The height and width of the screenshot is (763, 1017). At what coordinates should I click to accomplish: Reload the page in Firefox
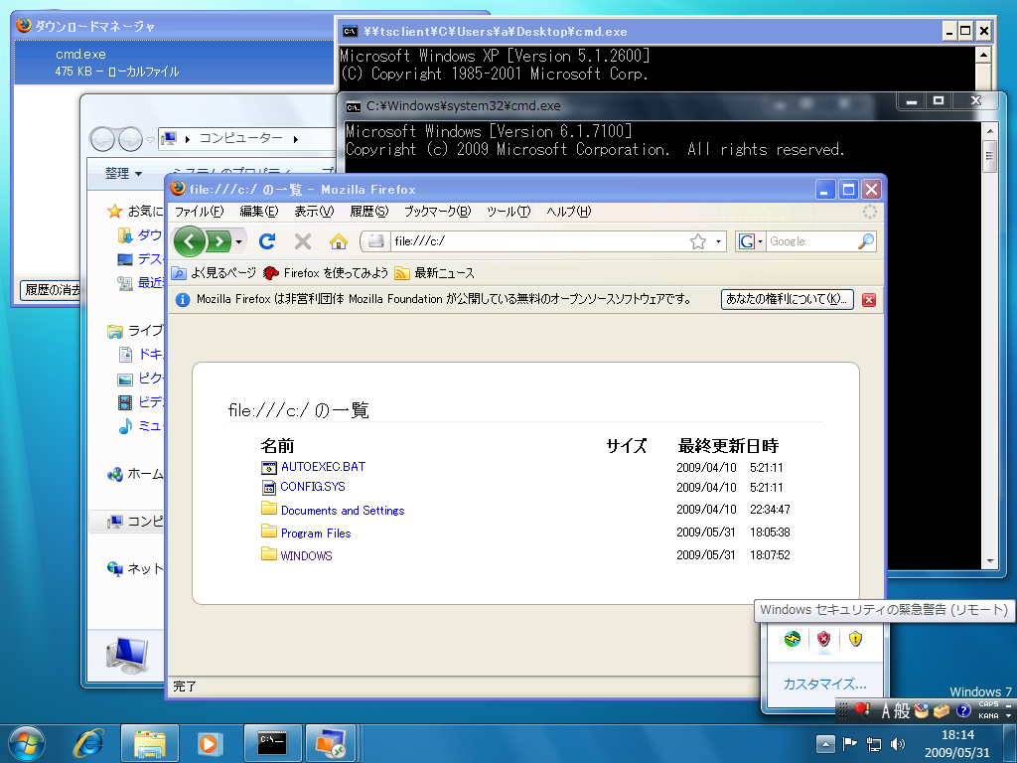(x=267, y=241)
